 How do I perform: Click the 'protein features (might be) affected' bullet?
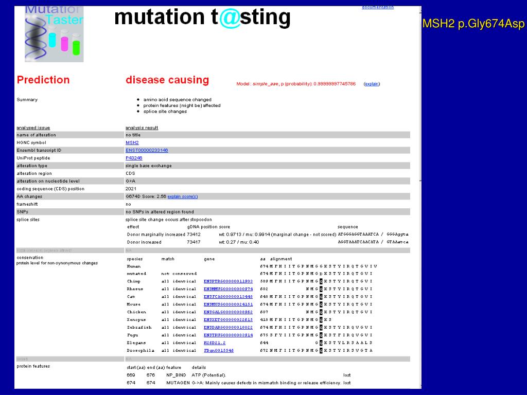click(182, 106)
